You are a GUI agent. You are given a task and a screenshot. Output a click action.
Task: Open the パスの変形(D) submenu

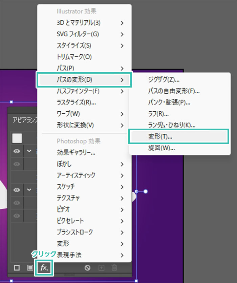[84, 80]
